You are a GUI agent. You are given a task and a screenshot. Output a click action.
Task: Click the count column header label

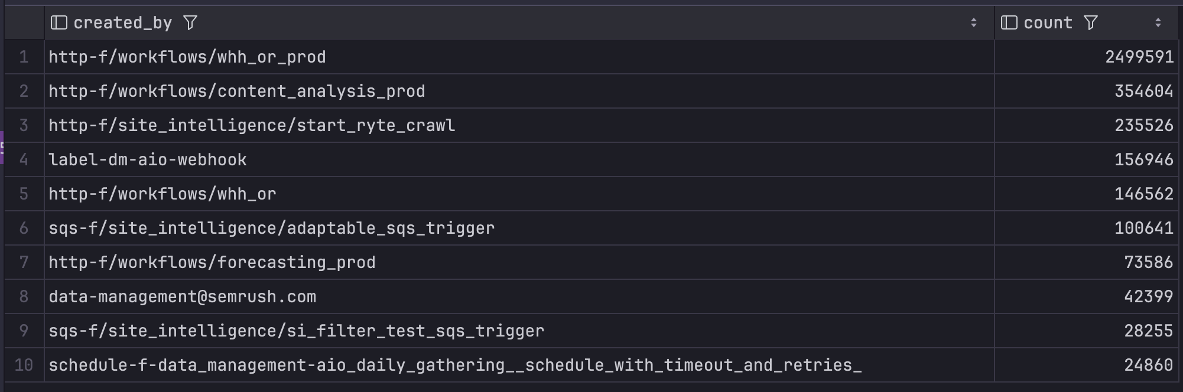(1048, 23)
